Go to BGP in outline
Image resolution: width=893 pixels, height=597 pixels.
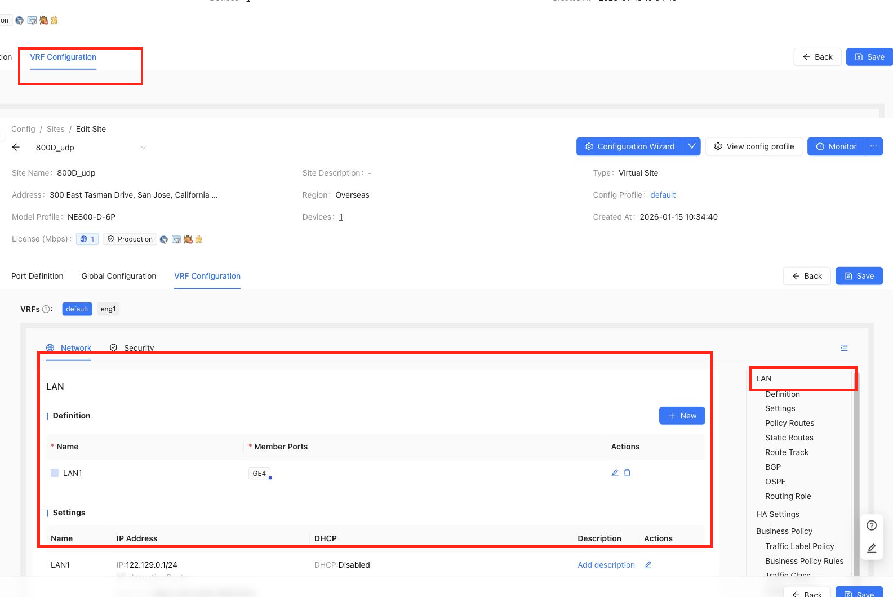coord(773,467)
